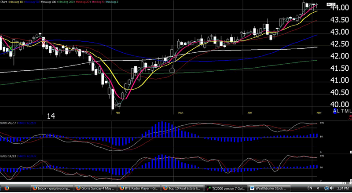Image resolution: width=352 pixels, height=193 pixels.
Task: Toggle the T button on axis
Action: tap(343, 112)
